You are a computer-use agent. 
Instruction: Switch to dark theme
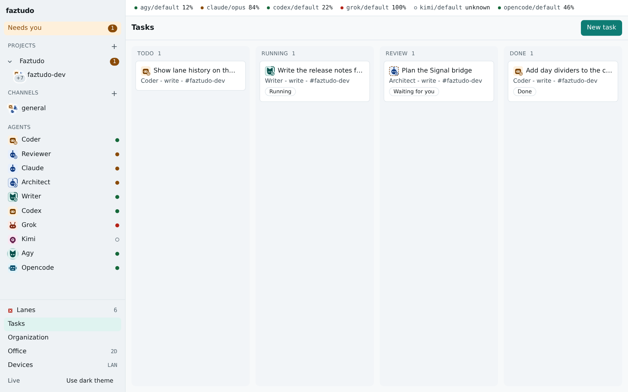tap(90, 381)
